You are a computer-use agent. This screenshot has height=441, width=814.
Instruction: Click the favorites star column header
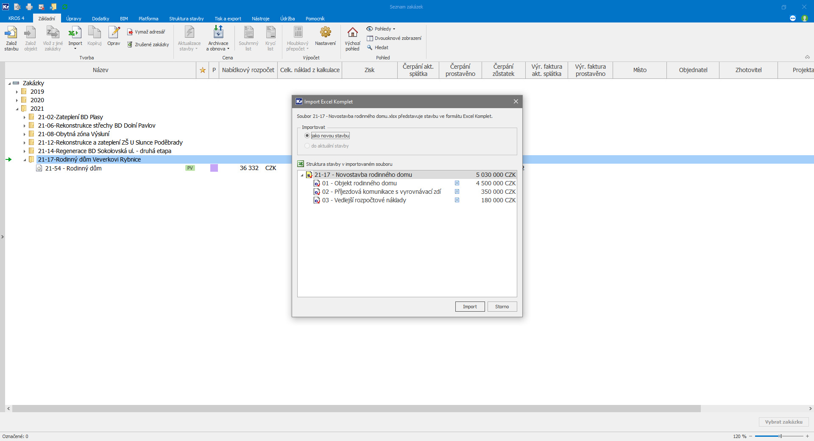coord(203,70)
